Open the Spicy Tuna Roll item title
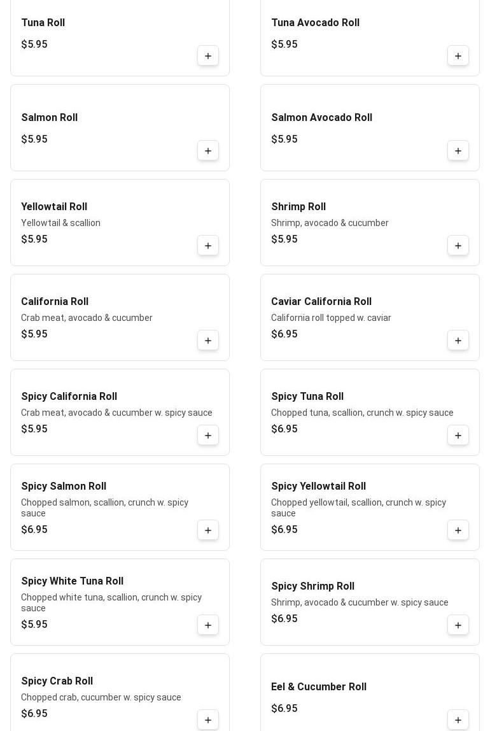 coord(307,397)
